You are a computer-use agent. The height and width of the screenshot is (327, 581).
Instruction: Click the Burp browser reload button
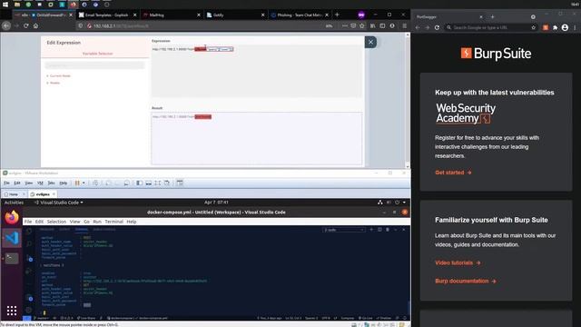[x=437, y=27]
